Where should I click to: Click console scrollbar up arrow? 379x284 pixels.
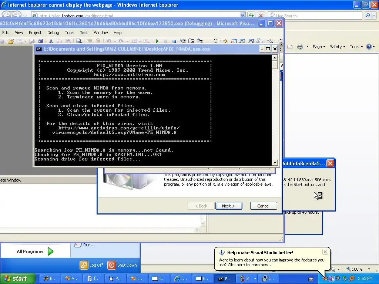tap(275, 58)
